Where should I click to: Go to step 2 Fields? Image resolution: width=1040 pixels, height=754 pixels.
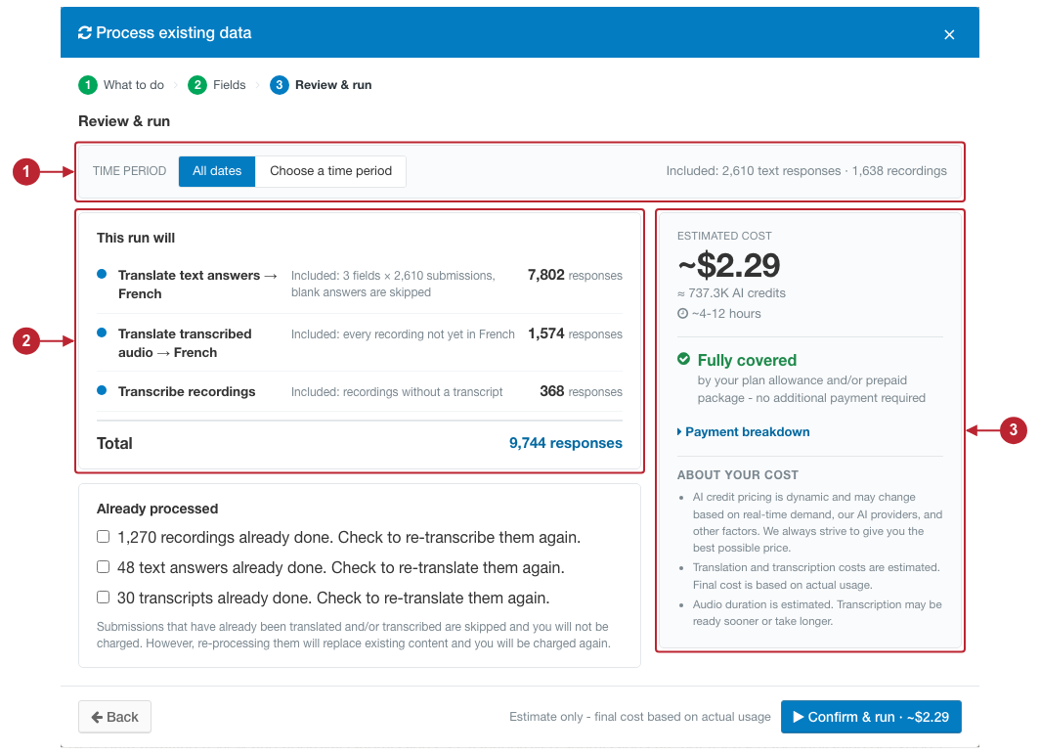217,85
